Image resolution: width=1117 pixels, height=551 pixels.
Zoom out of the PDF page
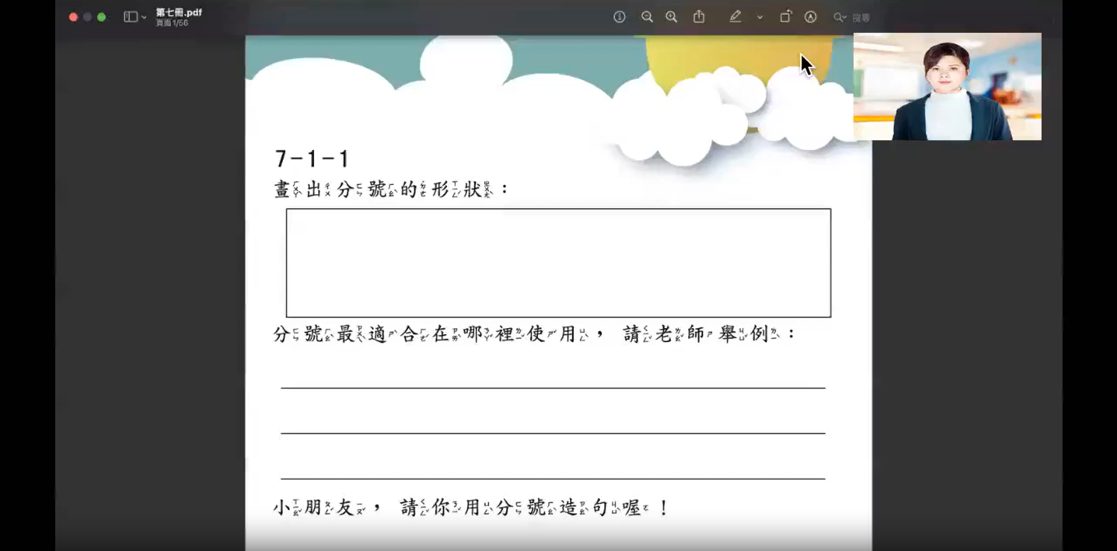coord(647,17)
